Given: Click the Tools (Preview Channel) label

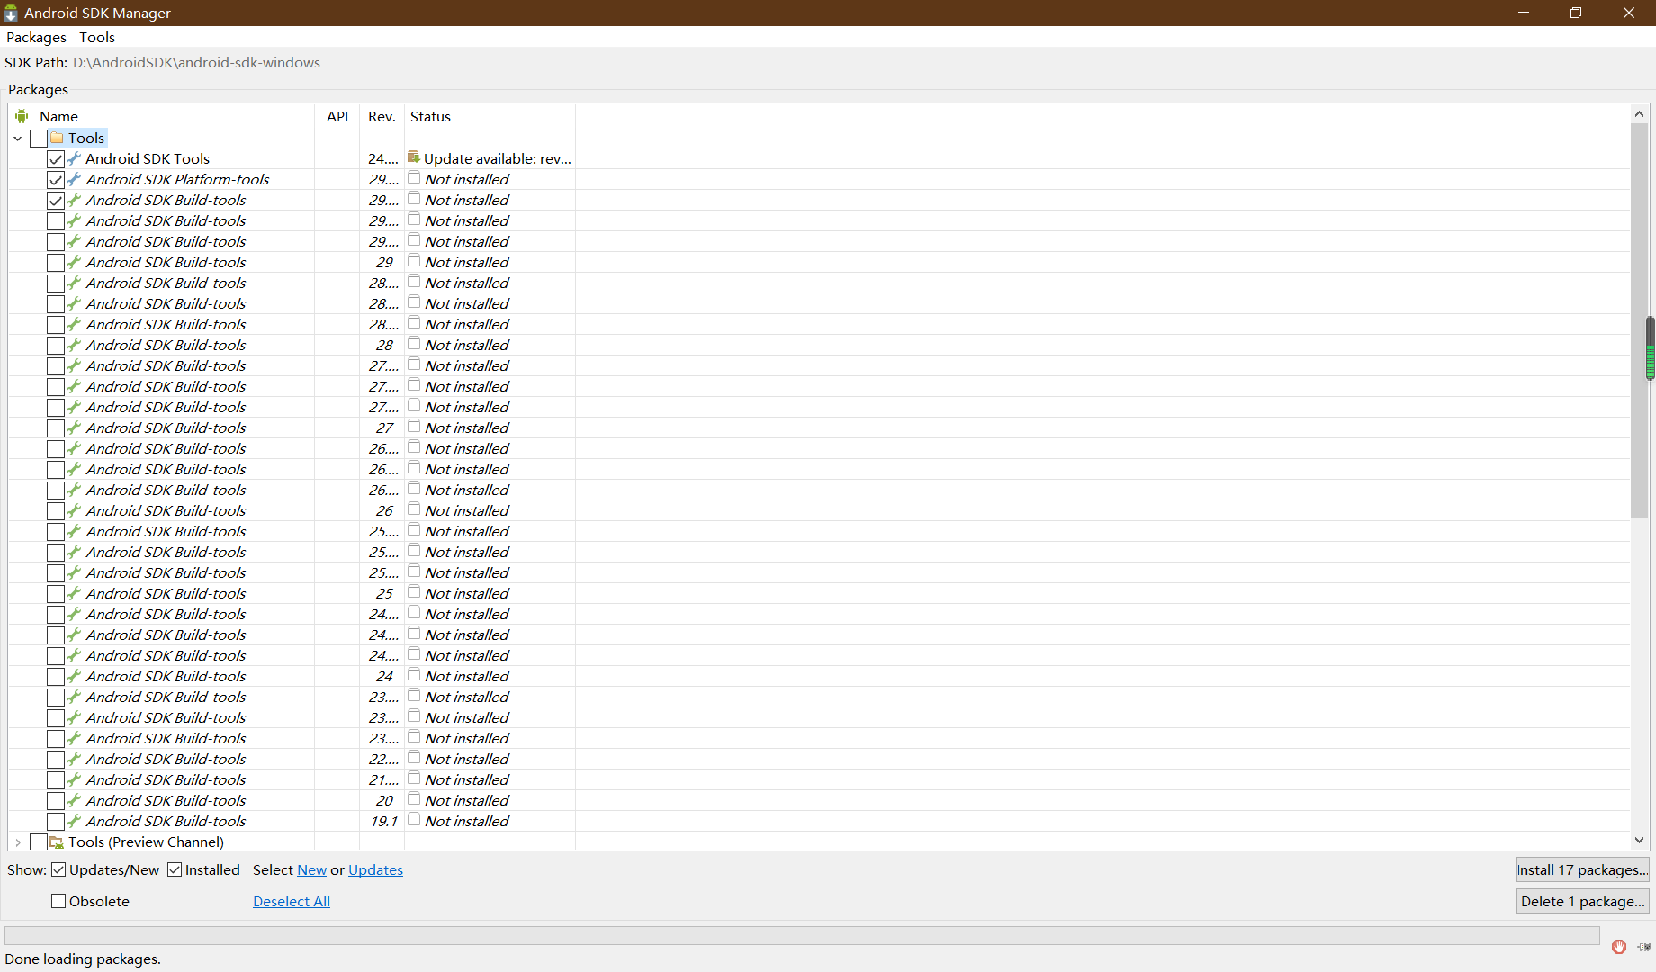Looking at the screenshot, I should pyautogui.click(x=146, y=841).
